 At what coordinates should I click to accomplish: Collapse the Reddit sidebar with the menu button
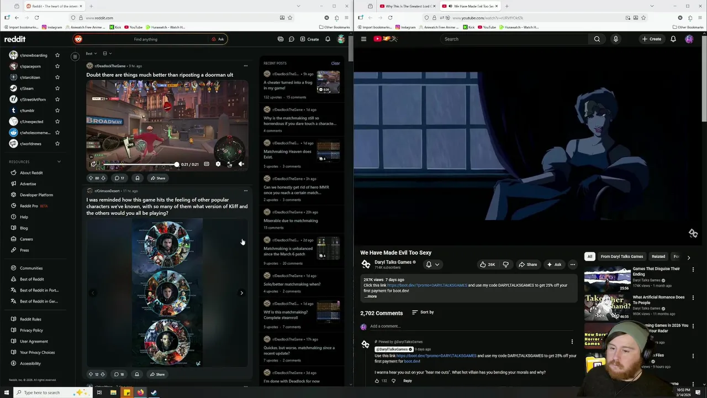(x=75, y=56)
